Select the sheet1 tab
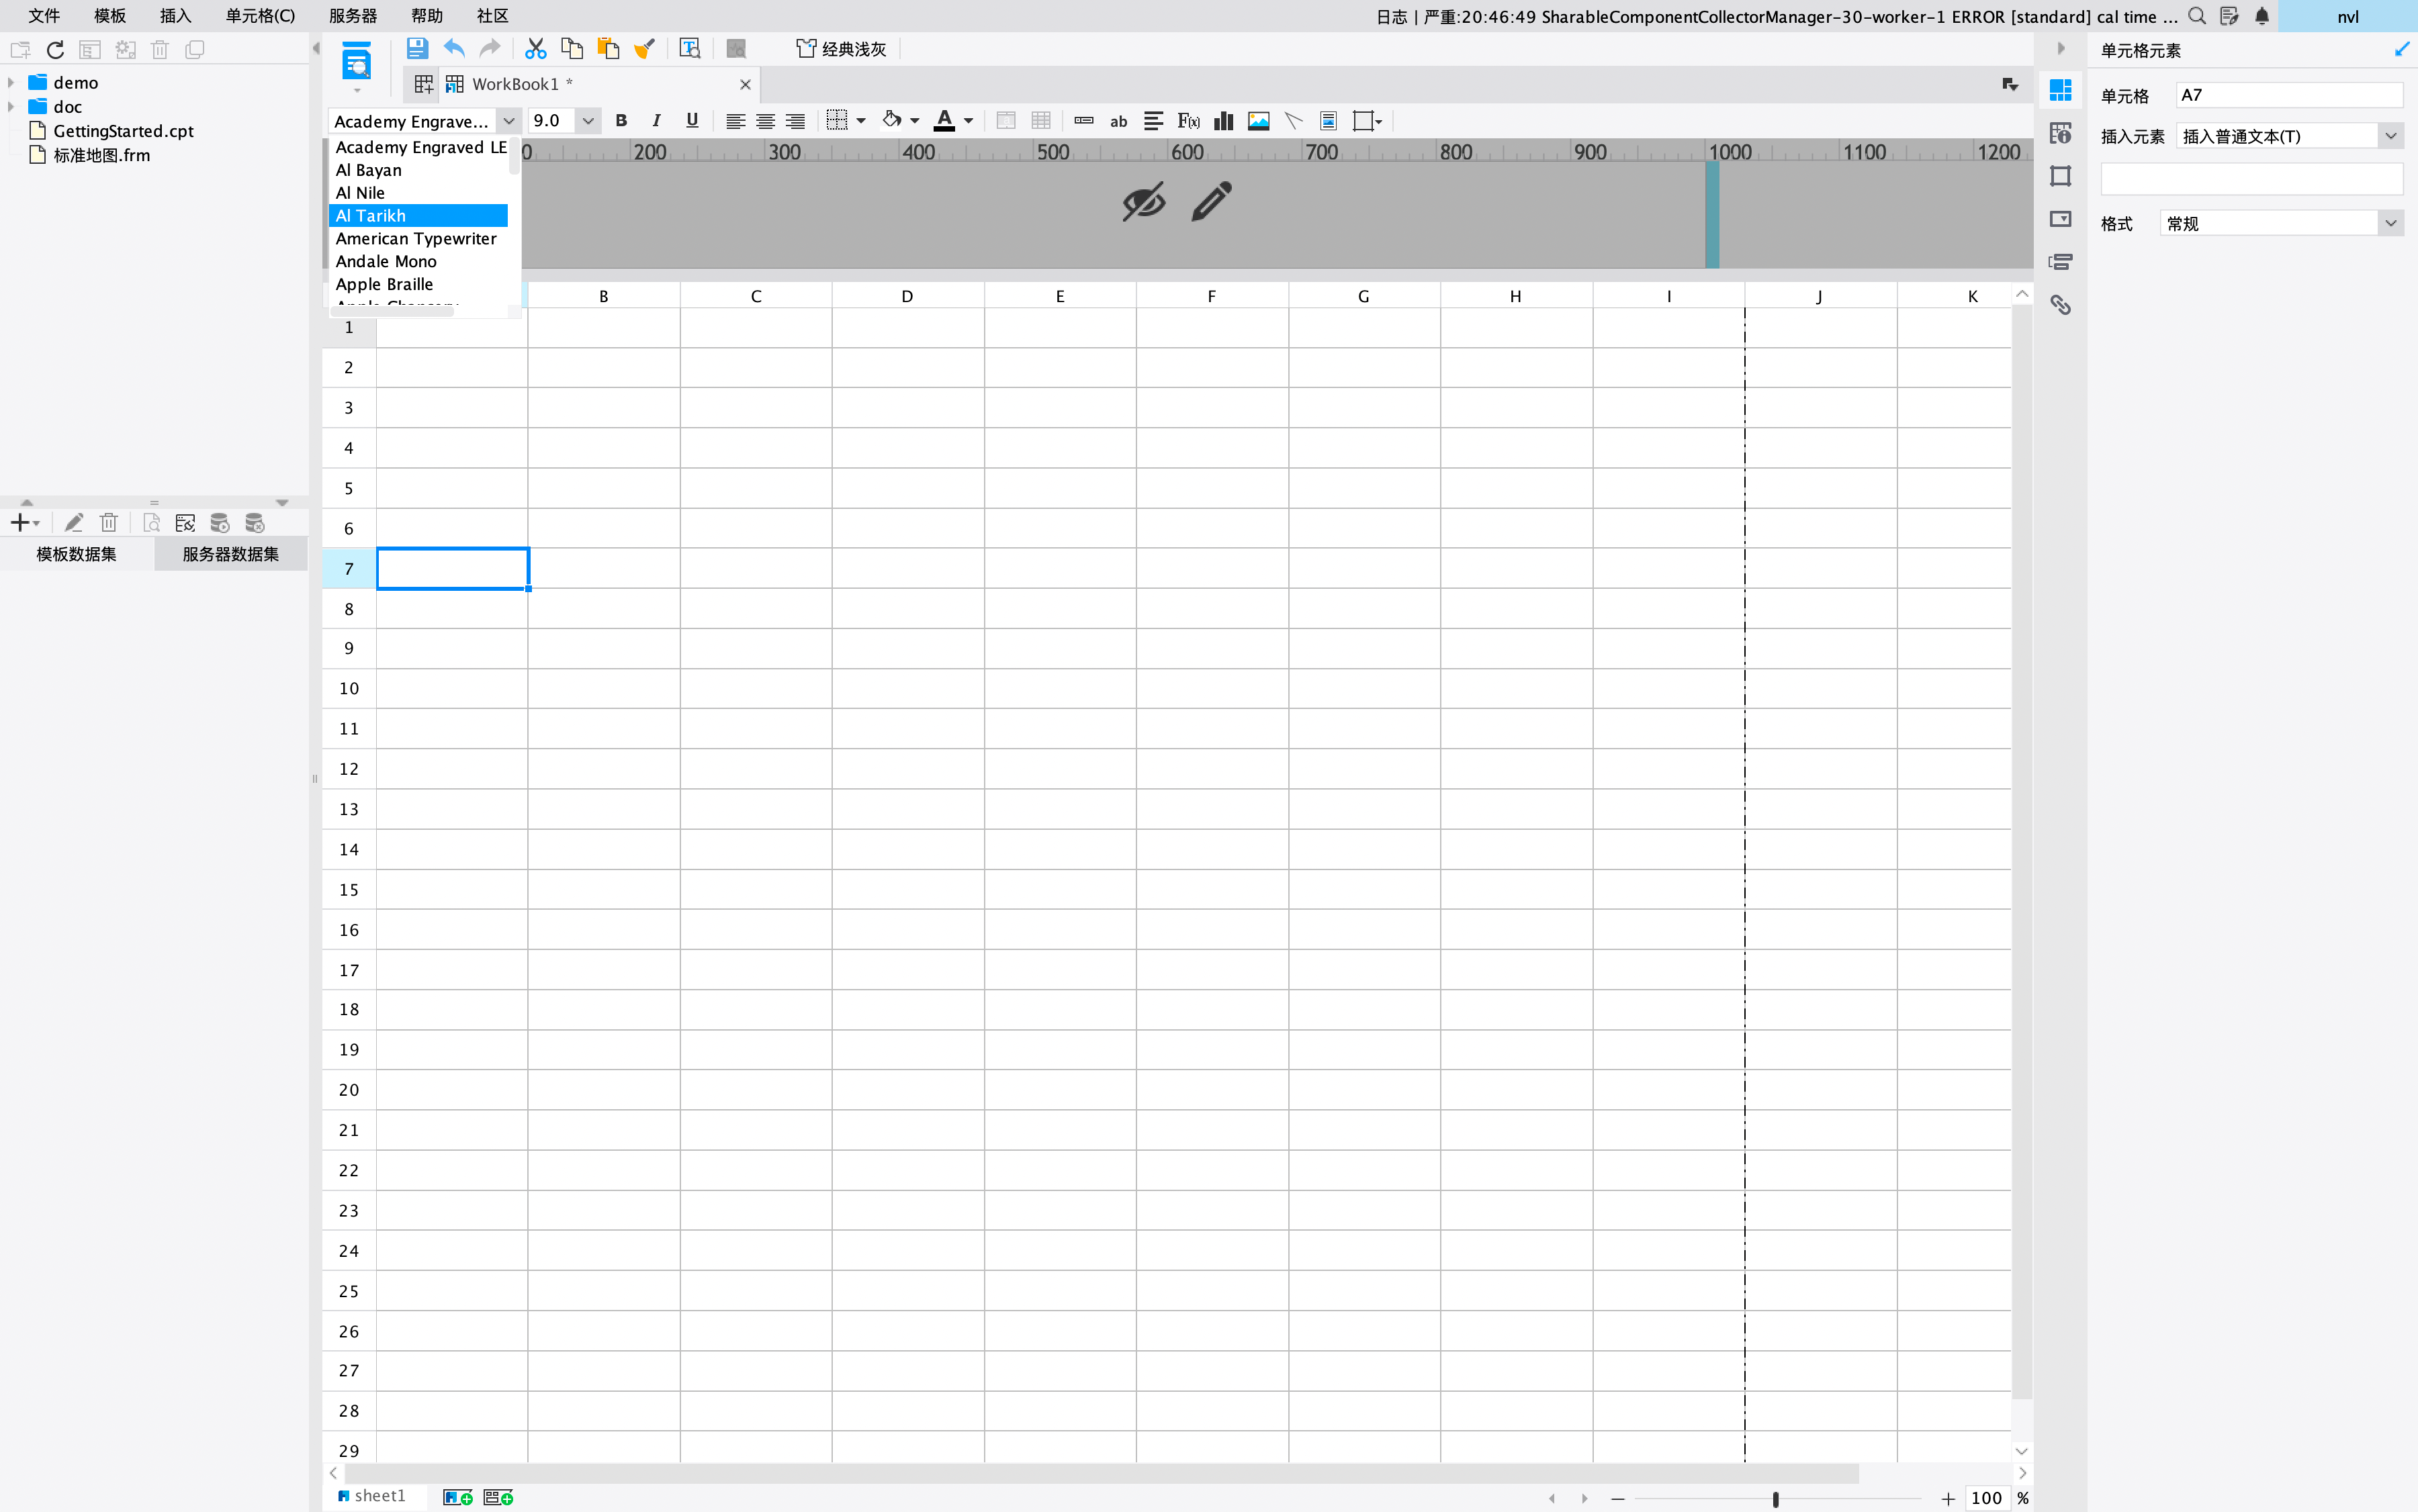Screen dimensions: 2418x1512 372,1496
